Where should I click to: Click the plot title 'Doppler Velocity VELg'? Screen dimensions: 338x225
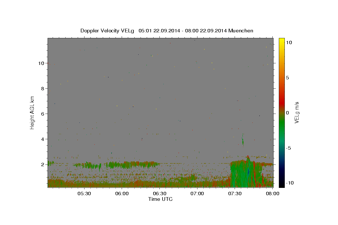[x=108, y=31]
